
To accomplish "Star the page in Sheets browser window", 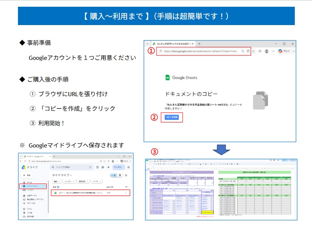I will coord(253,51).
